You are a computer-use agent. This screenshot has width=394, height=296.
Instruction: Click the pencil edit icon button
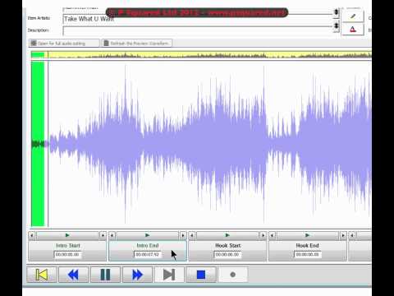click(353, 16)
